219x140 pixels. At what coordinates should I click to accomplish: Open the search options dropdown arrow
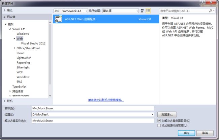point(214,11)
